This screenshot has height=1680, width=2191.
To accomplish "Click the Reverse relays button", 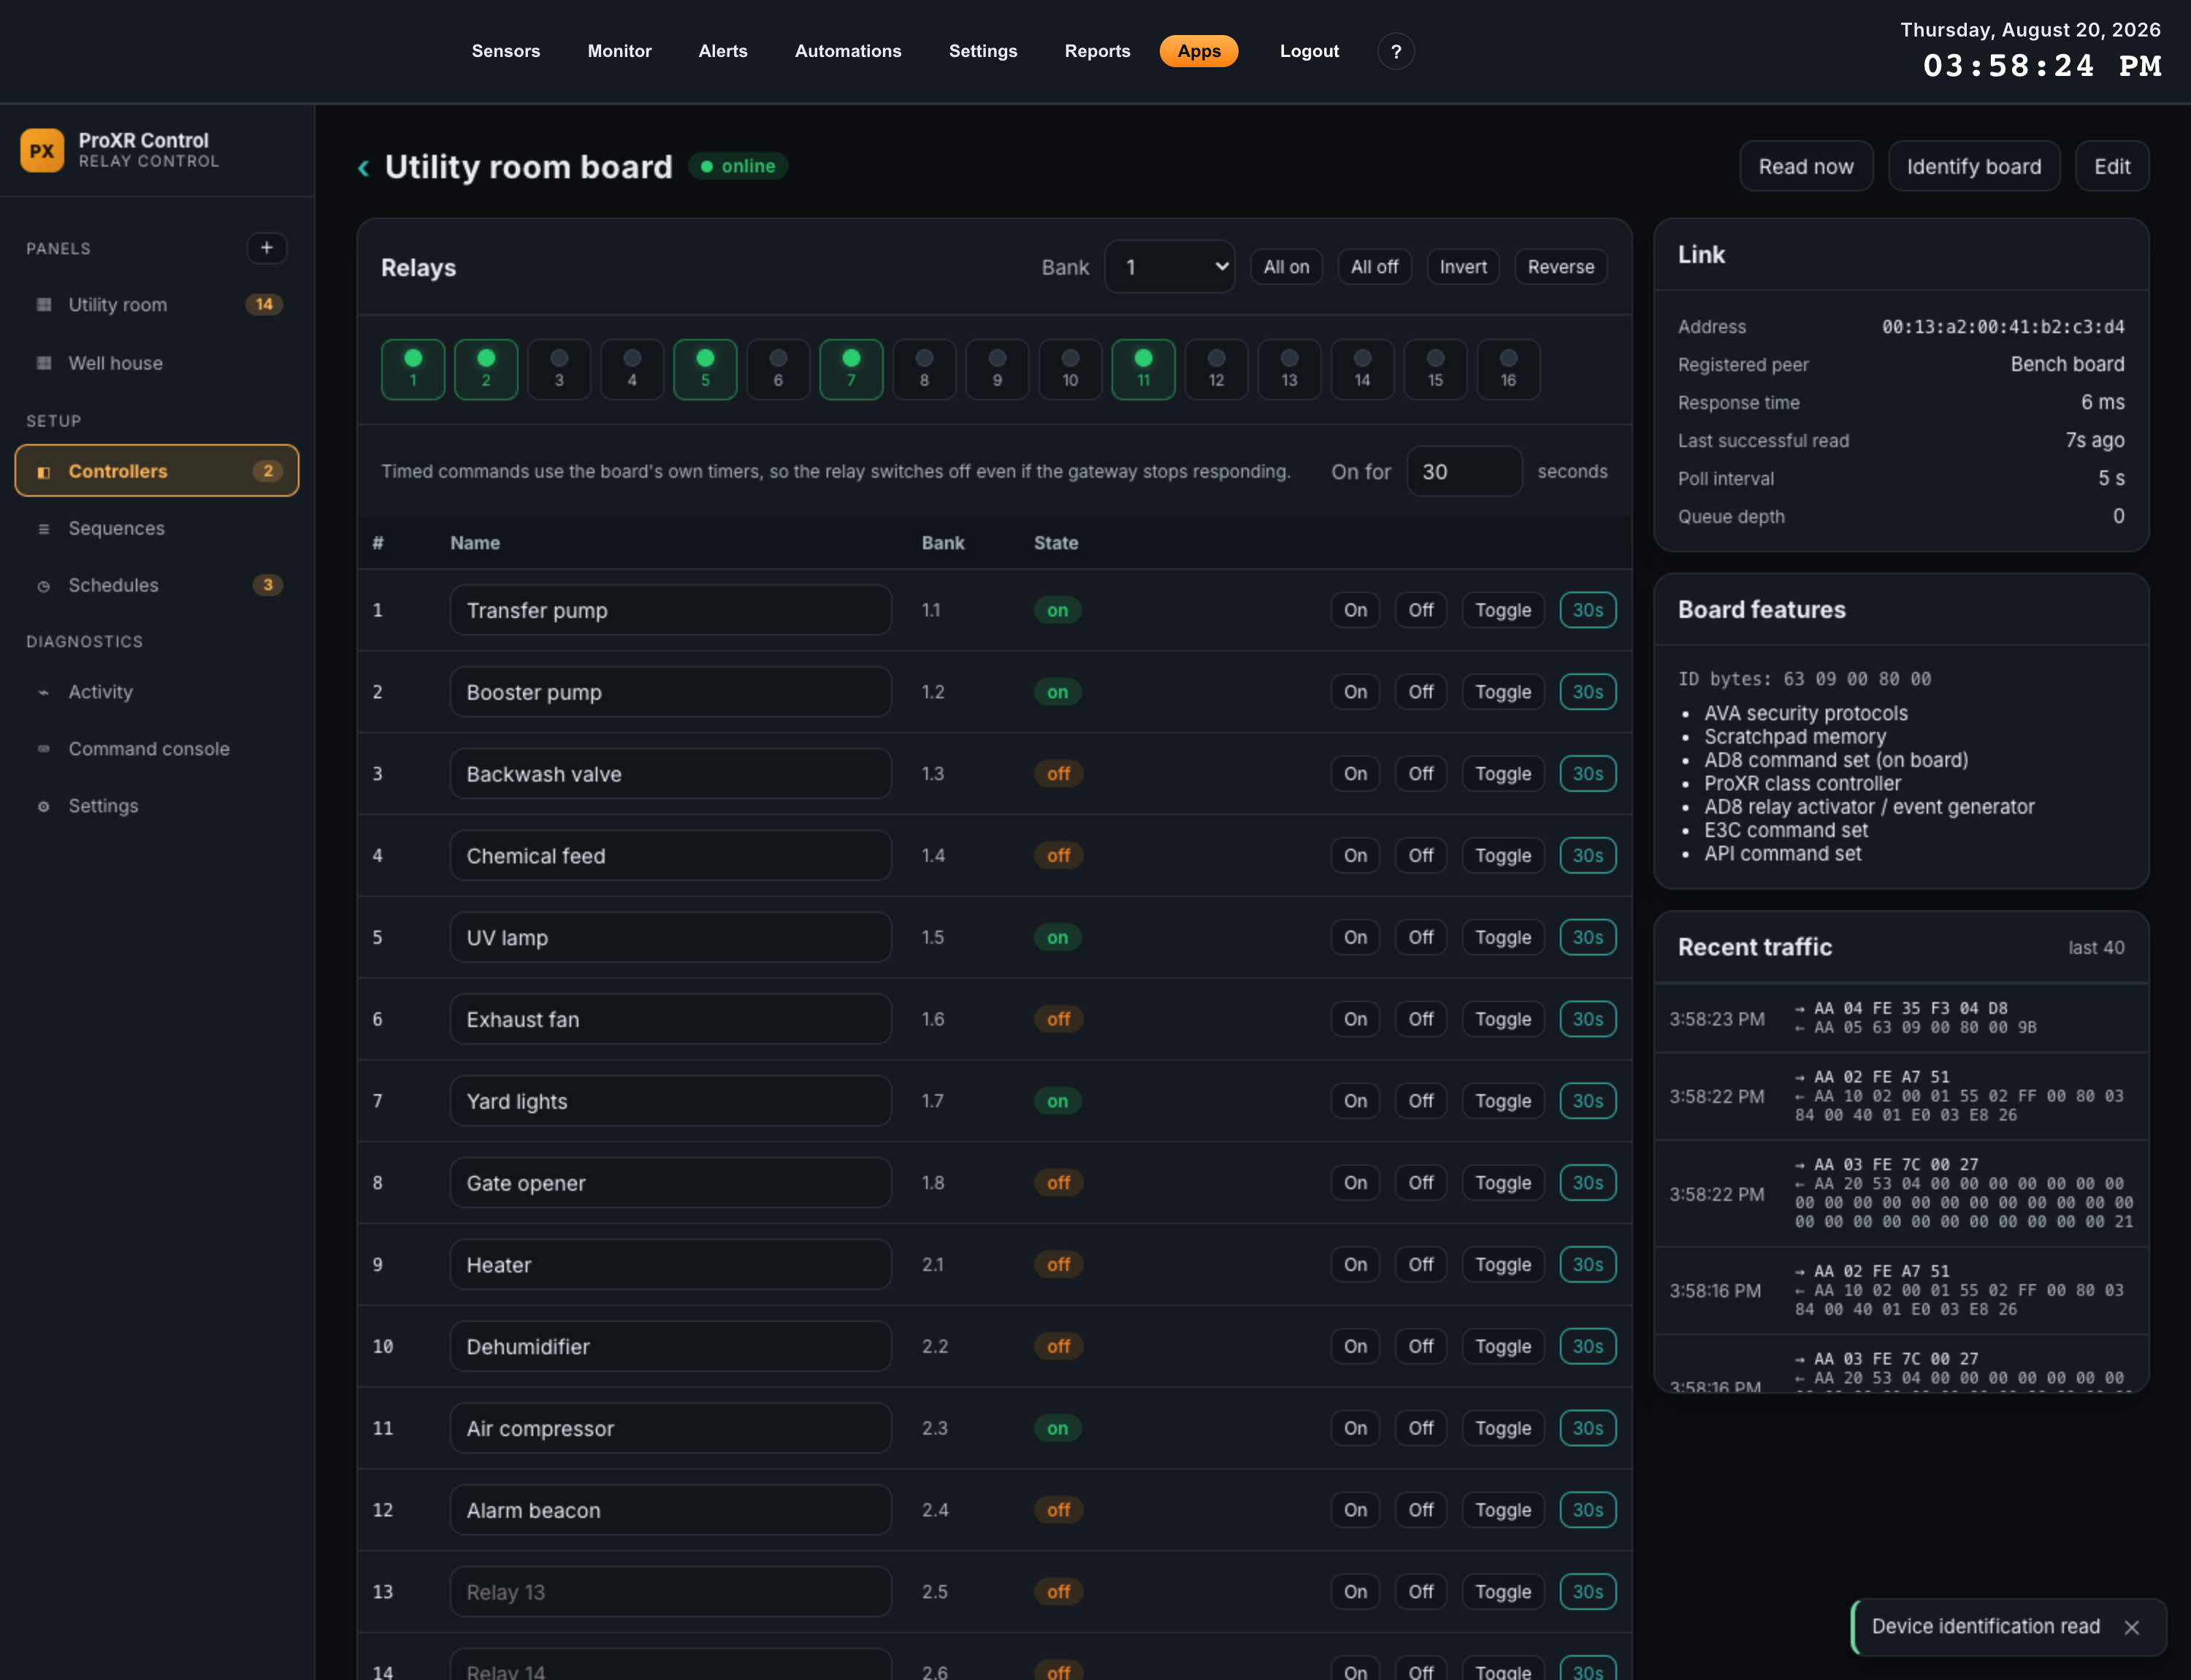I will click(x=1561, y=267).
